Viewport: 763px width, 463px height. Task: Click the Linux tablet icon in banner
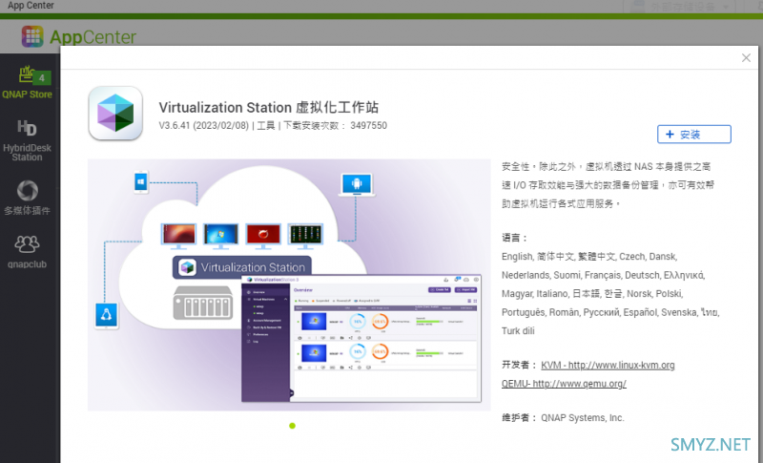(106, 314)
